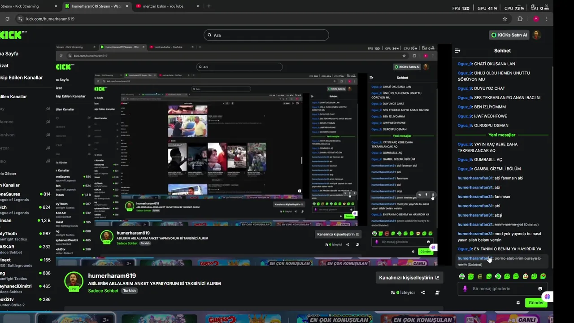Viewport: 574px width, 323px height.
Task: Click the CPU 73 % overlay readout
Action: coord(514,8)
